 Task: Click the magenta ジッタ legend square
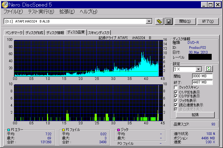coord(118,130)
